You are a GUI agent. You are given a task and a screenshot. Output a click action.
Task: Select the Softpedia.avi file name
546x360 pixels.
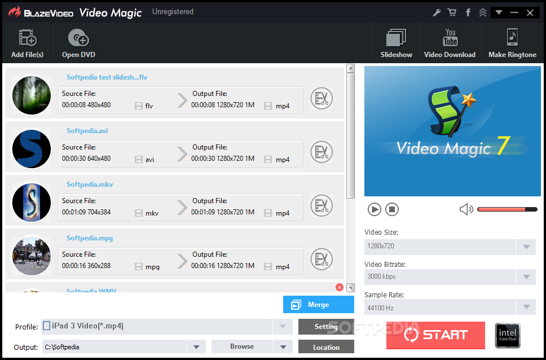(87, 131)
